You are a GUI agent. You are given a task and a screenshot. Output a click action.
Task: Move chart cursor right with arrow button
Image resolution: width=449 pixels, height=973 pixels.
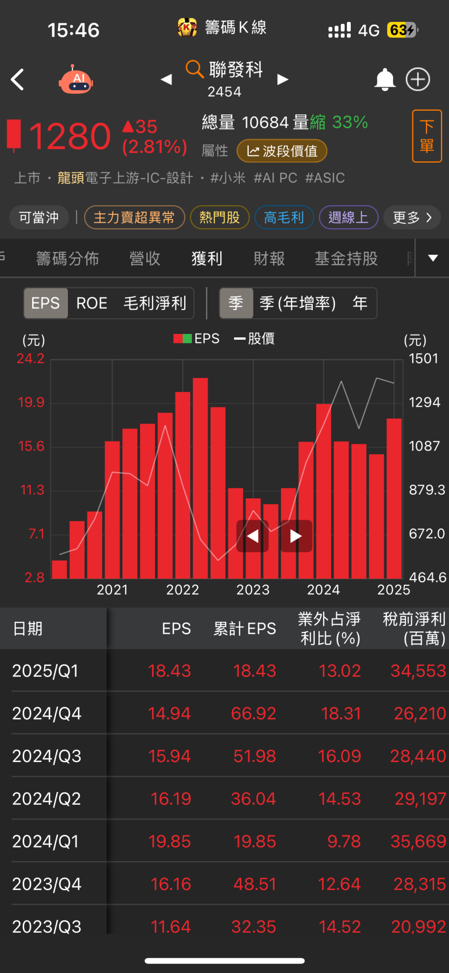296,536
